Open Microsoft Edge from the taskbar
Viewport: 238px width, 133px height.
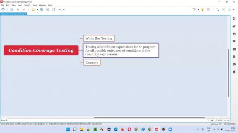click(x=116, y=129)
